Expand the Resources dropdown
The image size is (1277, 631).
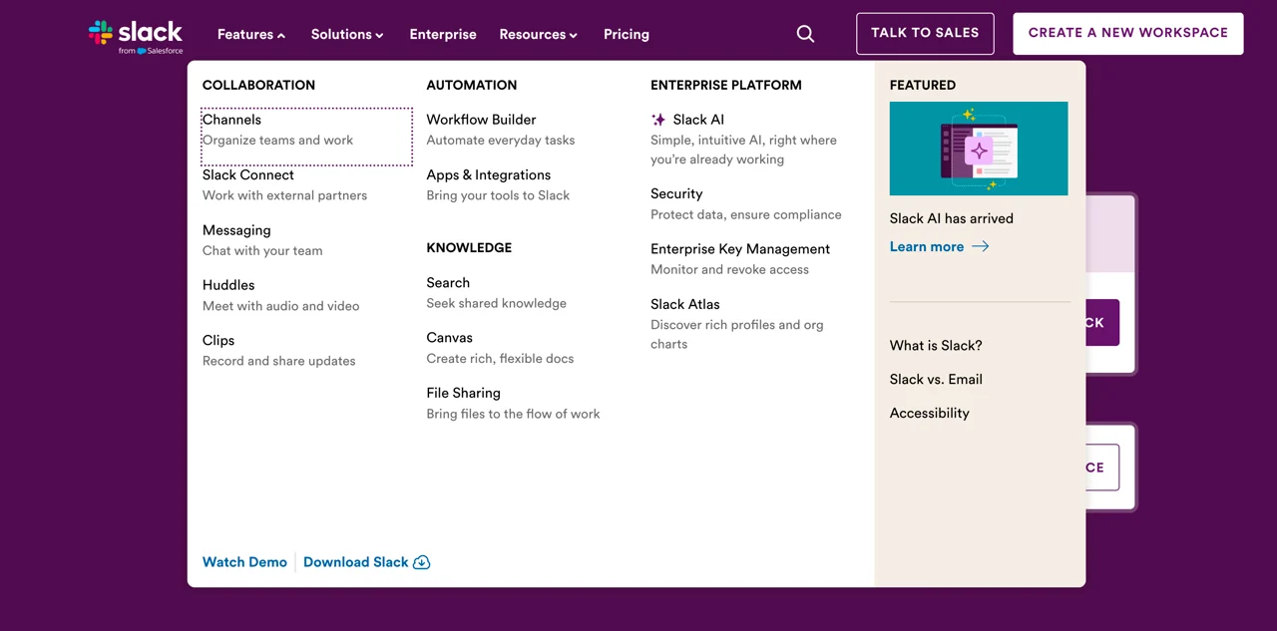click(539, 34)
